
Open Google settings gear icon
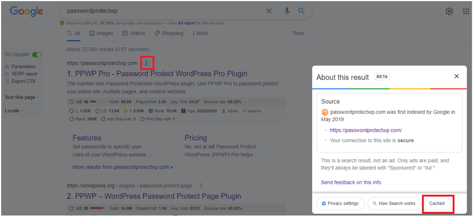(449, 12)
